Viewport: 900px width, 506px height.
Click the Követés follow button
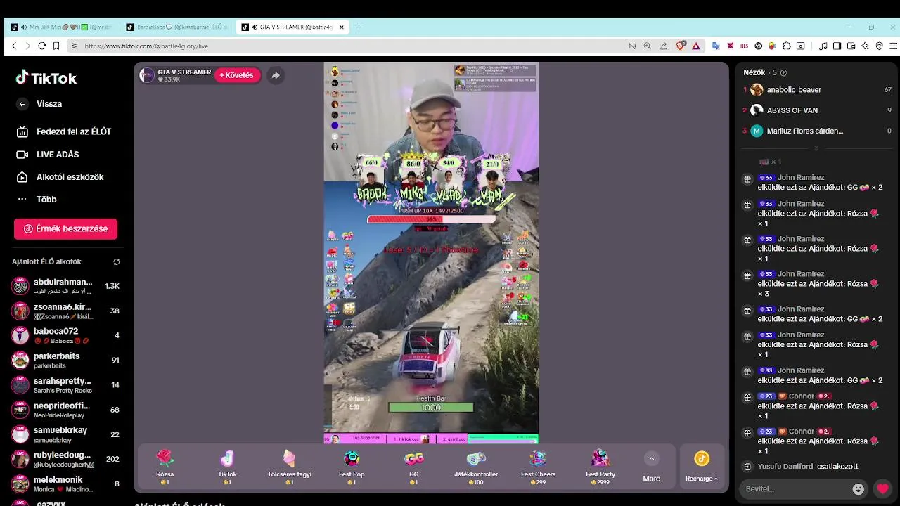(x=237, y=75)
